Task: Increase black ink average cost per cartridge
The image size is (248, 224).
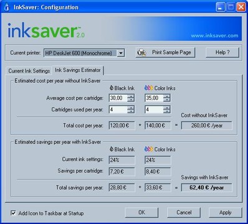Action: pyautogui.click(x=131, y=96)
